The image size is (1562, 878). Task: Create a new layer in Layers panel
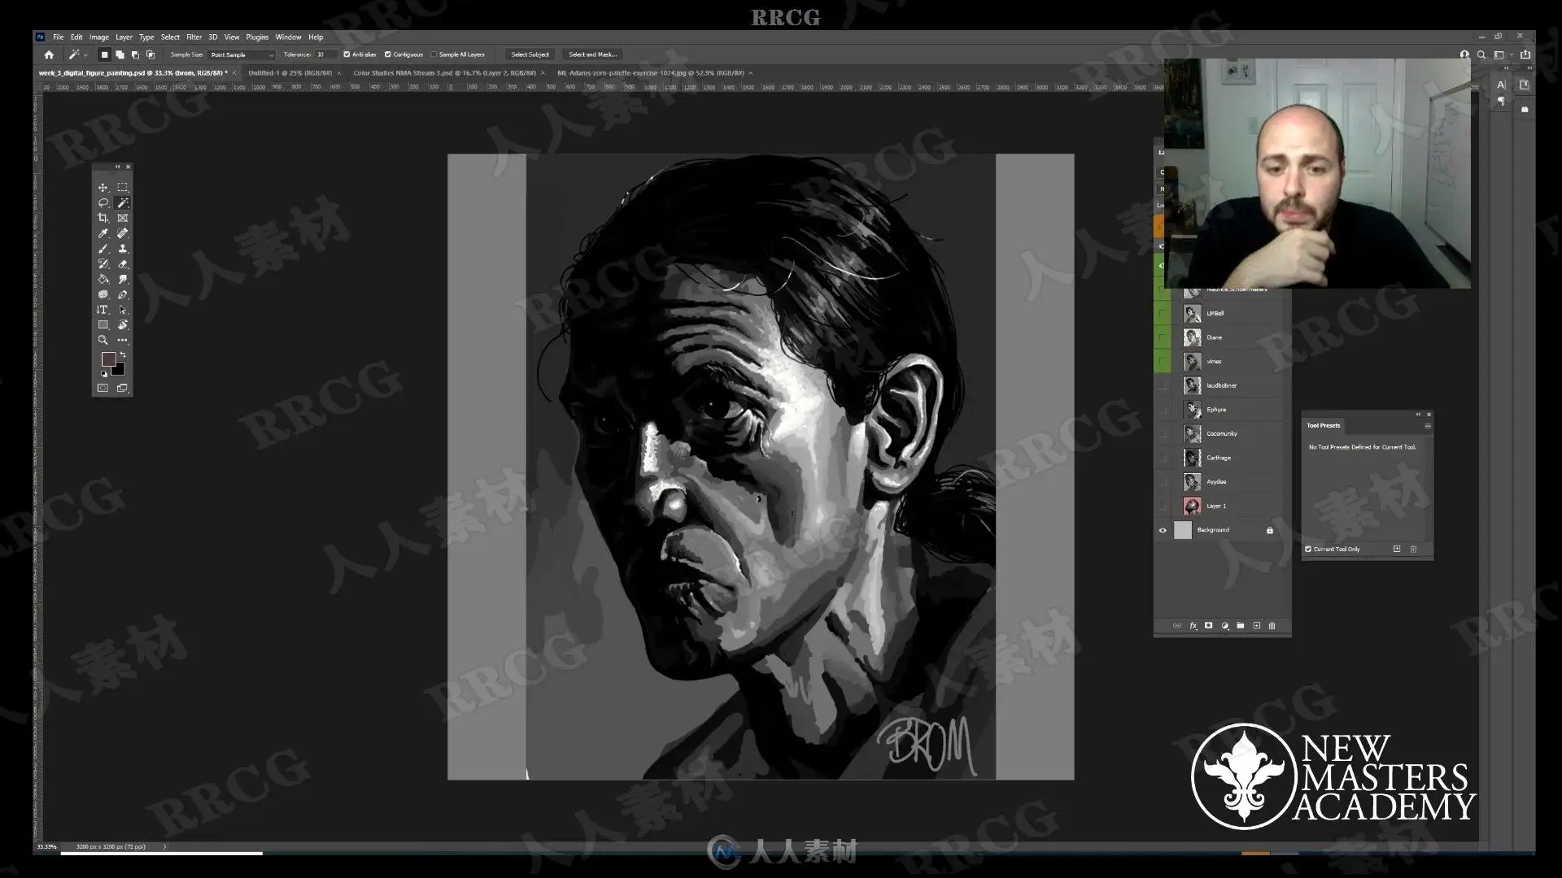tap(1257, 626)
